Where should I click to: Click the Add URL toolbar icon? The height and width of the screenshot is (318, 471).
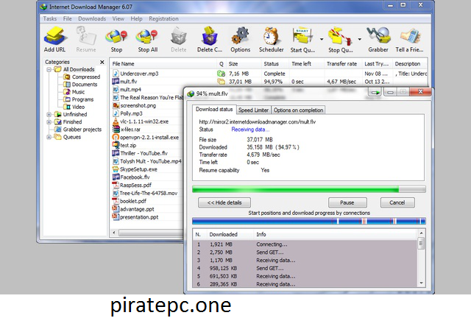54,39
